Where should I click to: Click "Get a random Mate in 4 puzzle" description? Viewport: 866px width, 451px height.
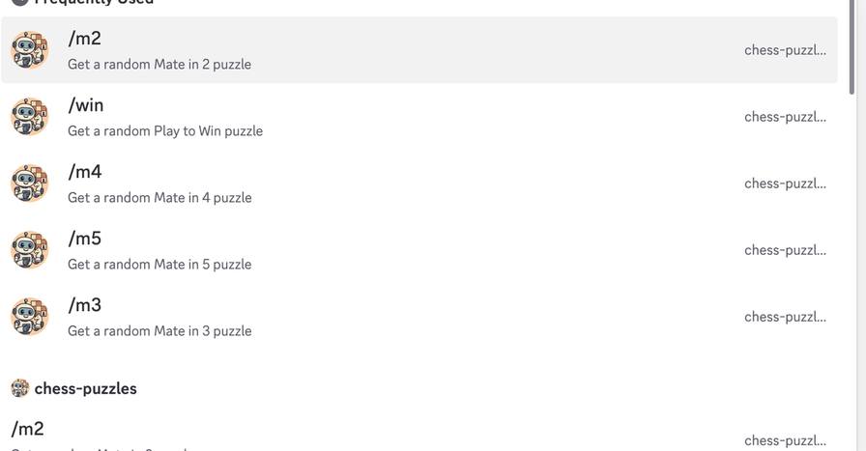click(159, 198)
